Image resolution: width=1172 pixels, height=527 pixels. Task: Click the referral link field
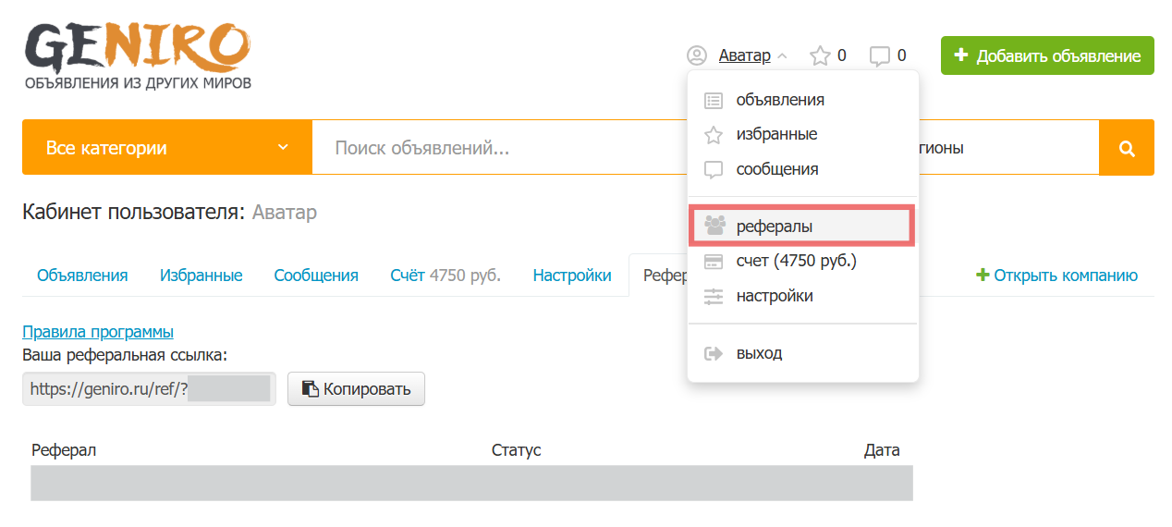150,389
